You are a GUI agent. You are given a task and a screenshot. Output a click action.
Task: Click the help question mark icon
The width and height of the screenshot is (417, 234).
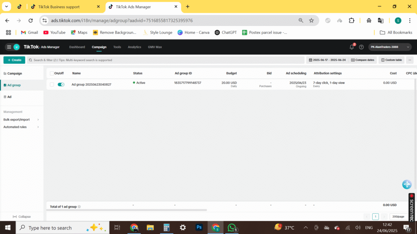click(x=361, y=47)
